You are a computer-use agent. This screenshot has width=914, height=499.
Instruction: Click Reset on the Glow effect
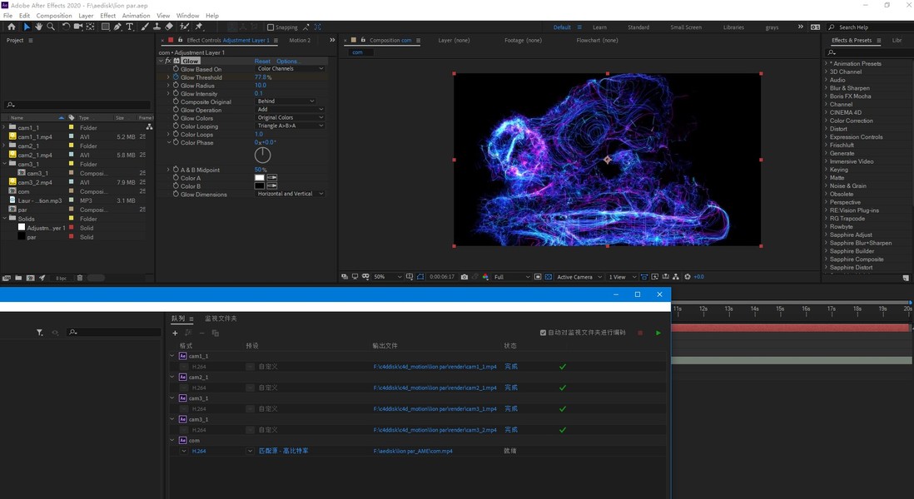261,62
